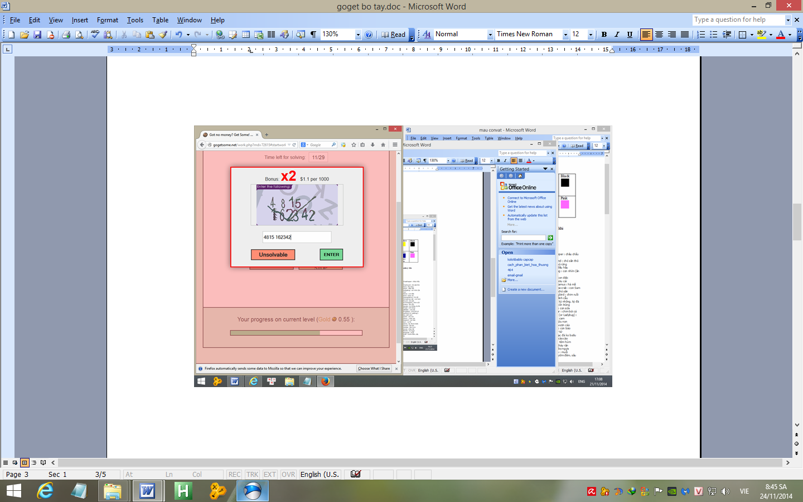
Task: Insert a table using the toolbar icon
Action: click(x=245, y=35)
